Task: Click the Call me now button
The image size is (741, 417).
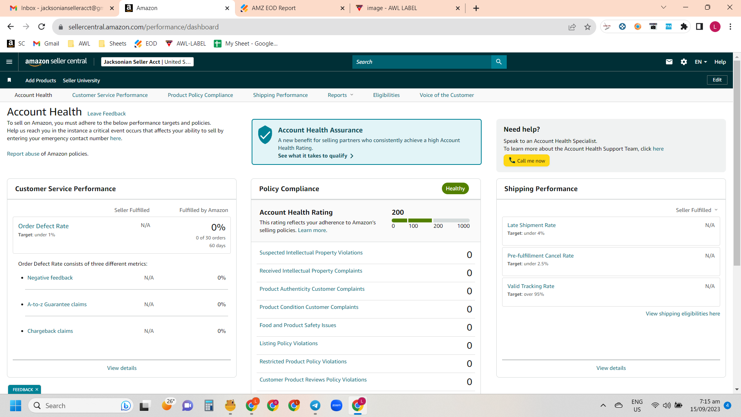Action: 526,161
